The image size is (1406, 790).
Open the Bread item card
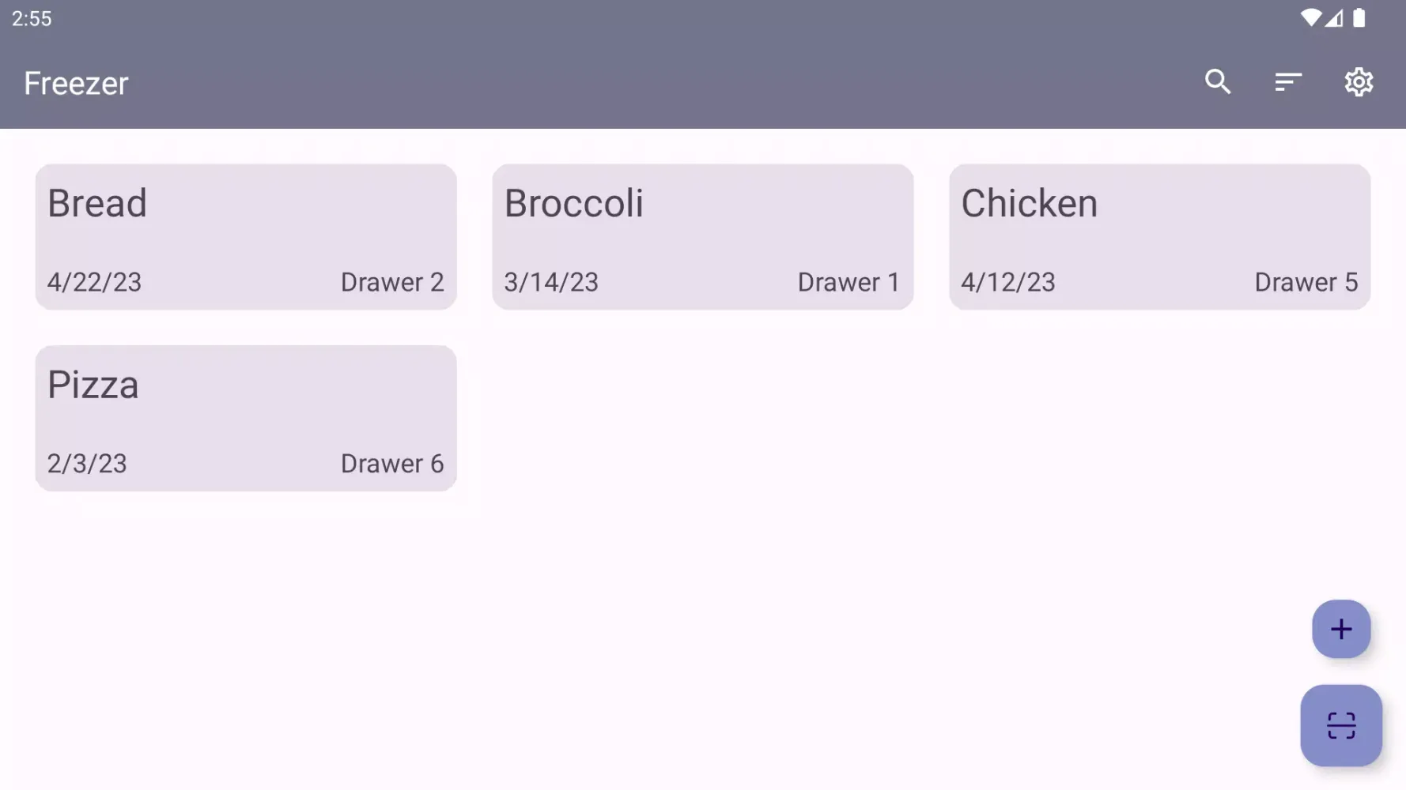(245, 237)
